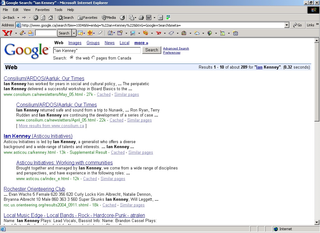Click the Edit with Word icon

[149, 18]
